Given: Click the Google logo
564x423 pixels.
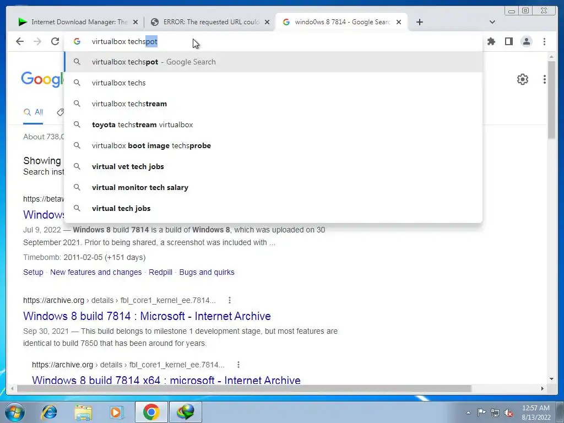Looking at the screenshot, I should pos(42,79).
